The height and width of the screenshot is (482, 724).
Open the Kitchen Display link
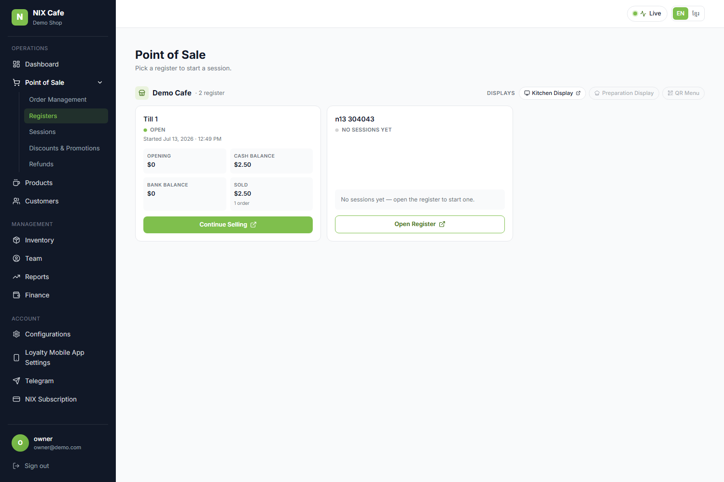tap(552, 93)
